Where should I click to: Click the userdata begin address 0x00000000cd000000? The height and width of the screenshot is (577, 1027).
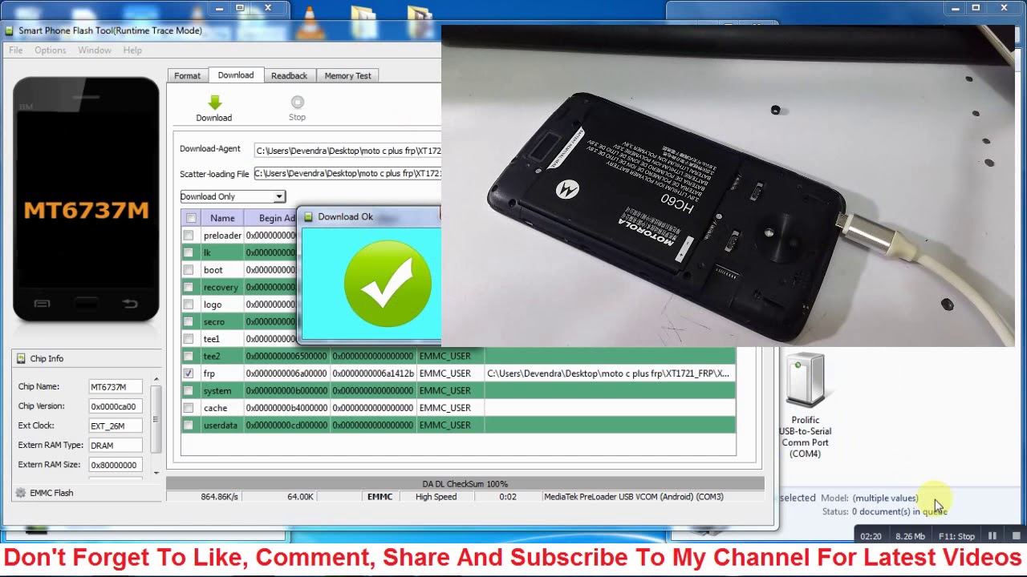286,425
